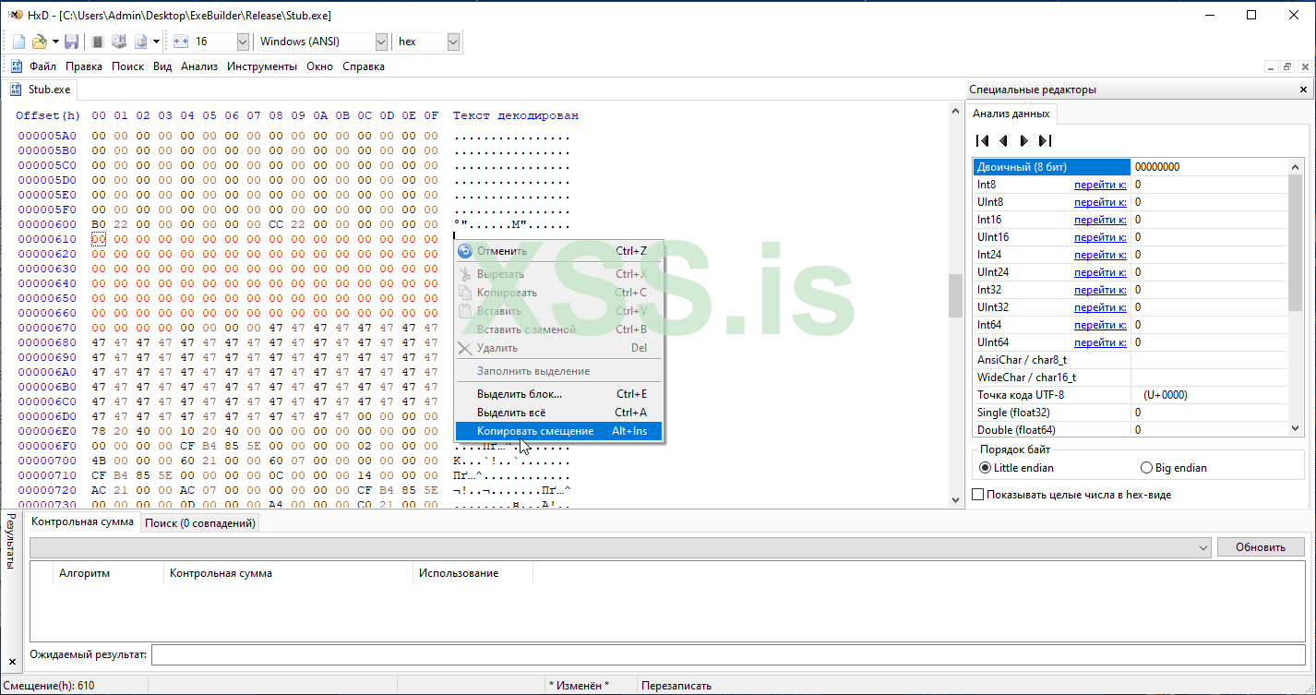Click the document icon left of Файл menu
Image resolution: width=1316 pixels, height=695 pixels.
point(17,66)
